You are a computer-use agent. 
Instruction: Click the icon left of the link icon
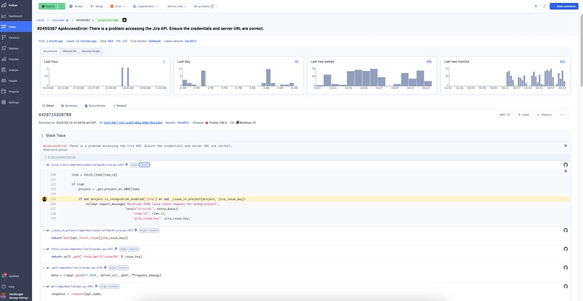click(536, 6)
